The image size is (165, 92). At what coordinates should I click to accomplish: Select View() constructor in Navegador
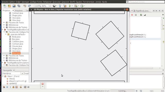point(12,79)
